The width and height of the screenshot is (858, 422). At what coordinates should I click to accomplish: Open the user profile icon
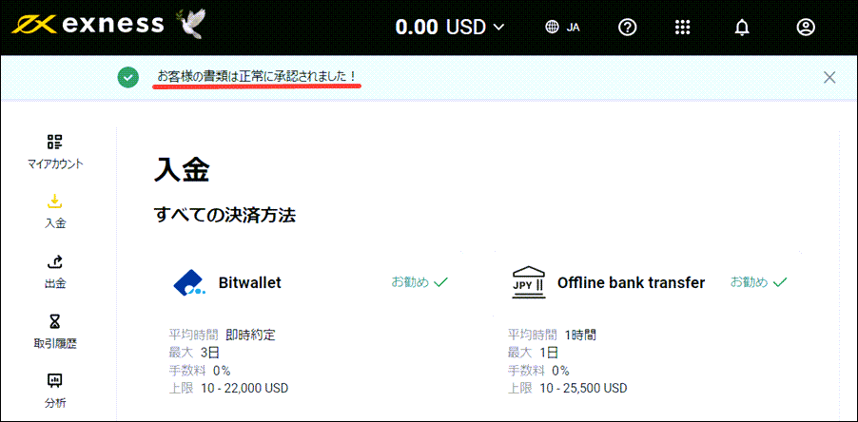pyautogui.click(x=806, y=28)
